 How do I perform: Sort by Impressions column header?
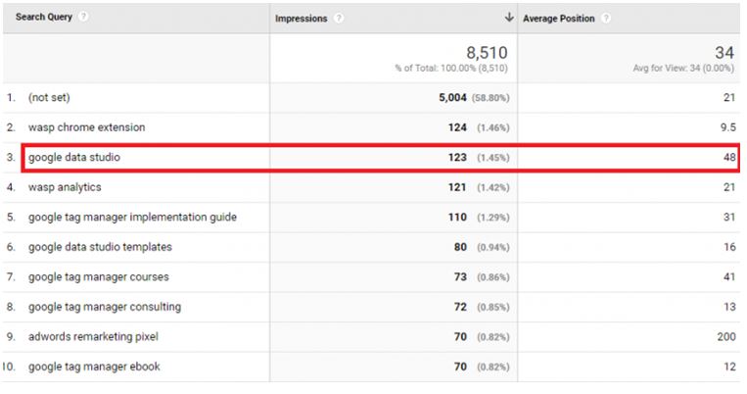tap(302, 19)
